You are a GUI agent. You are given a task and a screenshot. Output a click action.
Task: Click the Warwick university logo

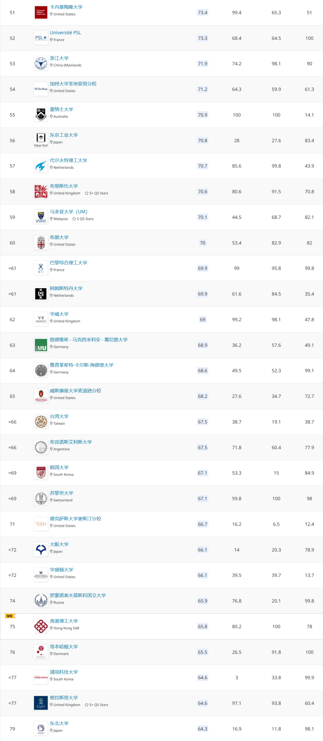41,319
